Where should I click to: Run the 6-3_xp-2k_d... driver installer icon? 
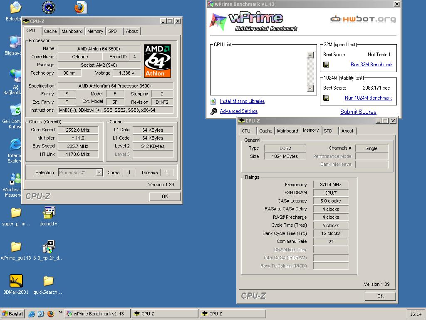click(x=49, y=247)
